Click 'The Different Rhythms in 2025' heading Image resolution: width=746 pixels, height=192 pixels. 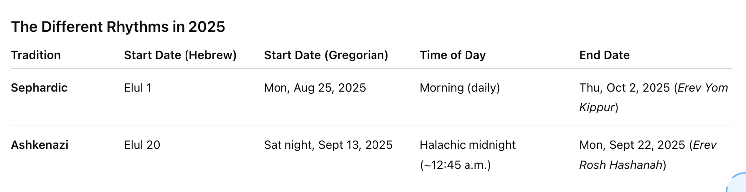tap(118, 27)
